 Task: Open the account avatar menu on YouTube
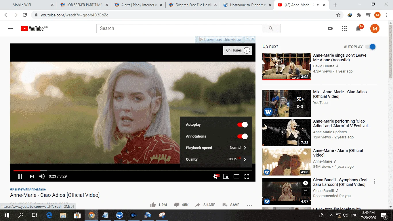[x=375, y=28]
